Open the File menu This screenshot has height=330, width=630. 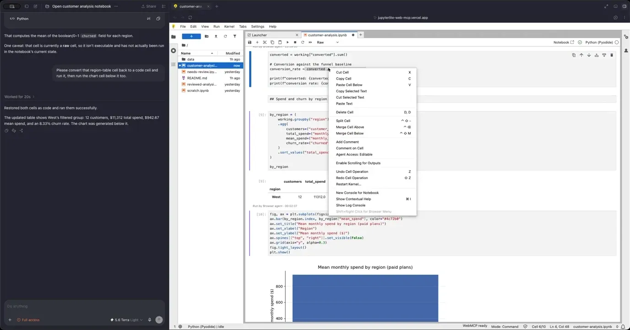tap(183, 27)
